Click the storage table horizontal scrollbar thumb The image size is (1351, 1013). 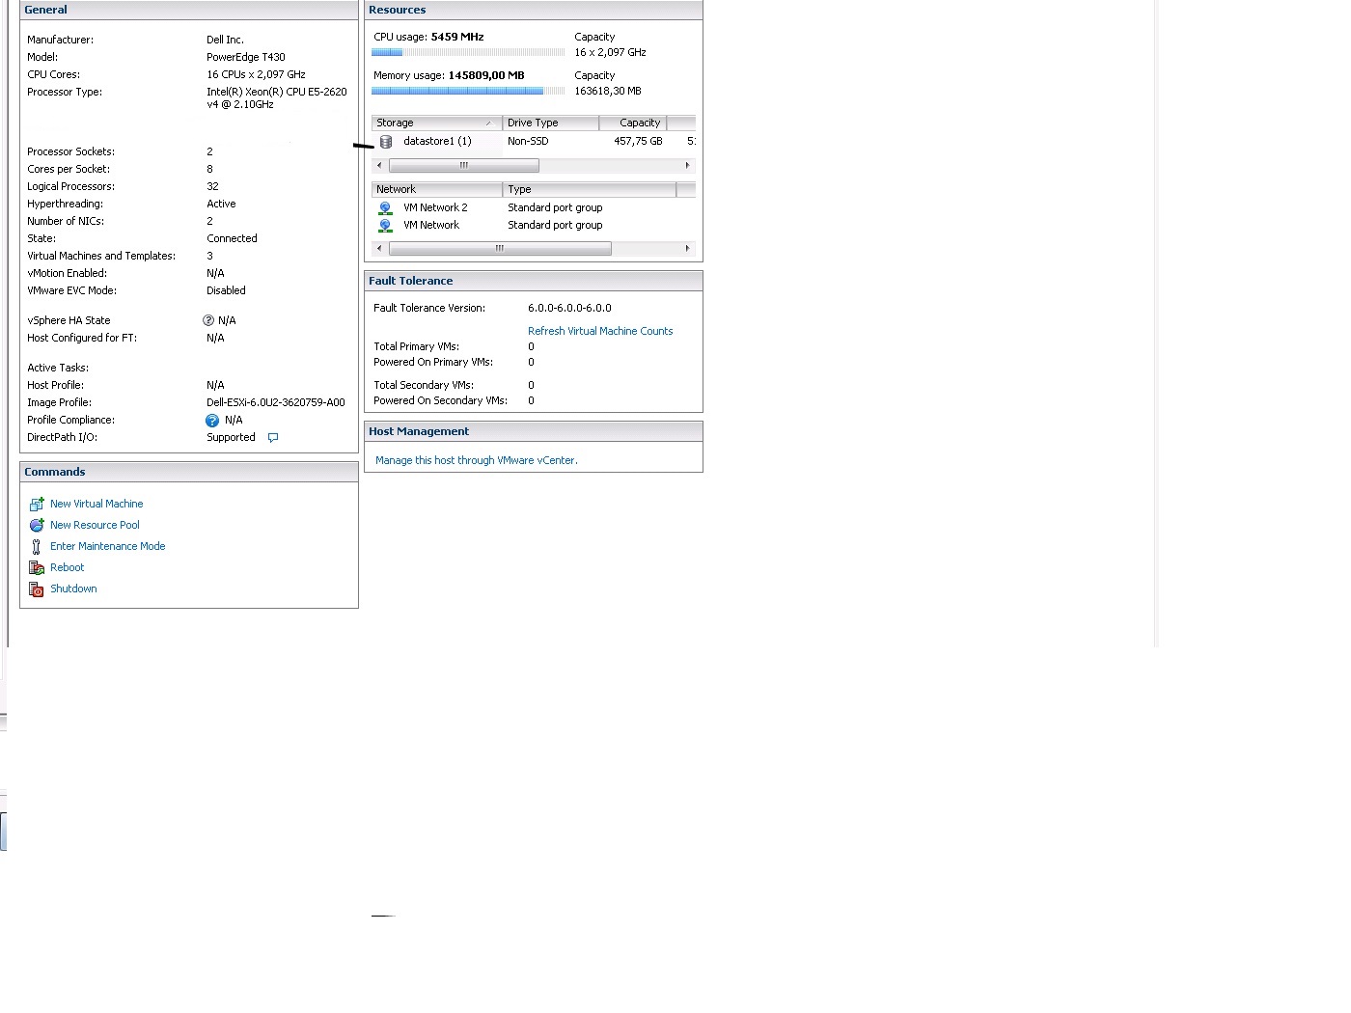click(463, 166)
